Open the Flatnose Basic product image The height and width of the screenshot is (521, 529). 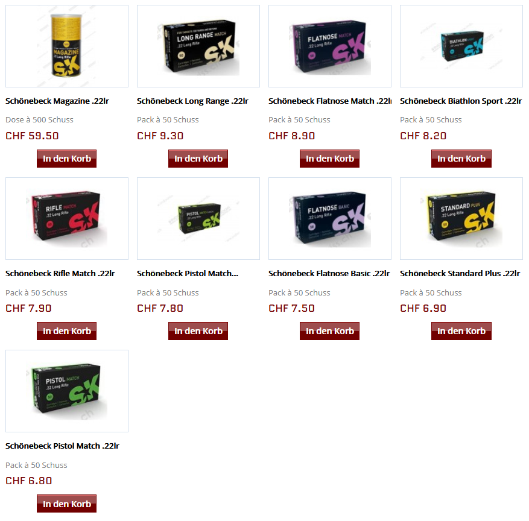[330, 218]
